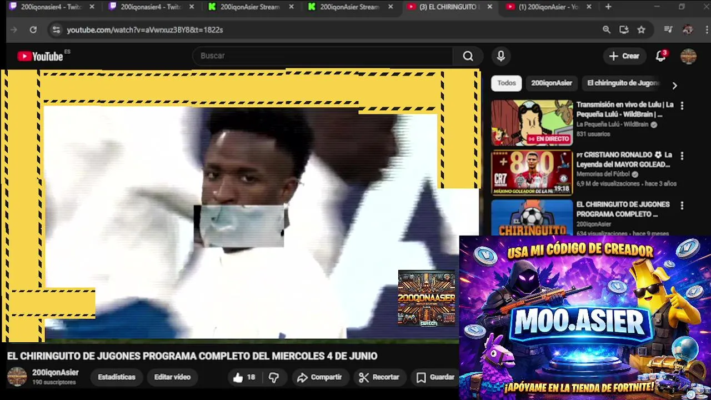This screenshot has height=400, width=711.
Task: Click the address bar URL
Action: click(x=145, y=30)
